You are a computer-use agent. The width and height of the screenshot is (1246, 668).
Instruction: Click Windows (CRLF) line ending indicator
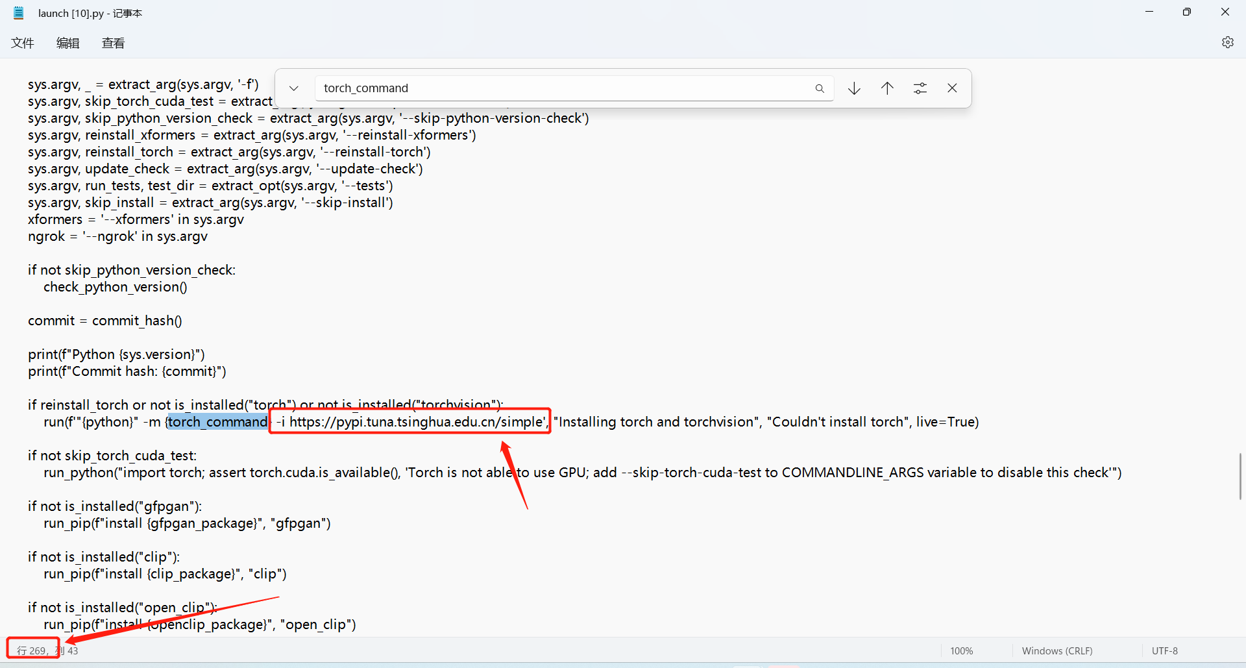point(1057,650)
